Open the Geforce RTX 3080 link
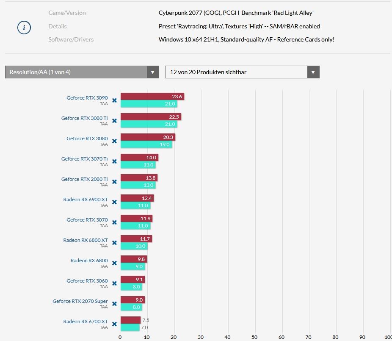392x341 pixels. tap(87, 139)
